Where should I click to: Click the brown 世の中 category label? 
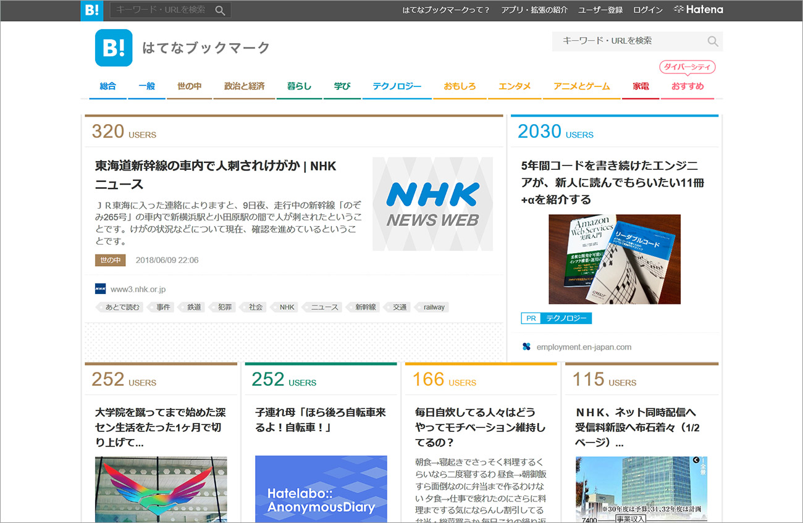click(x=110, y=260)
